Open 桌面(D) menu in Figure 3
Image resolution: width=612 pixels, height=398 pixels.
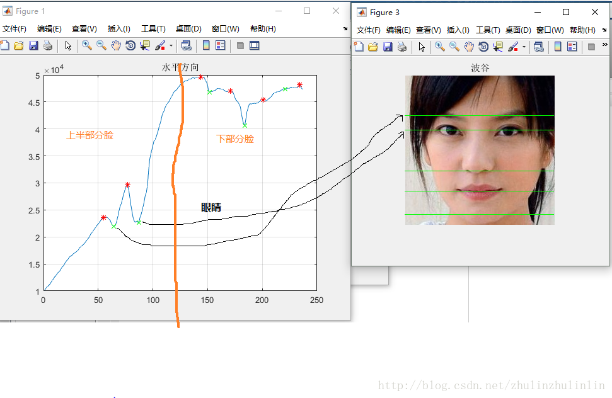pyautogui.click(x=518, y=30)
